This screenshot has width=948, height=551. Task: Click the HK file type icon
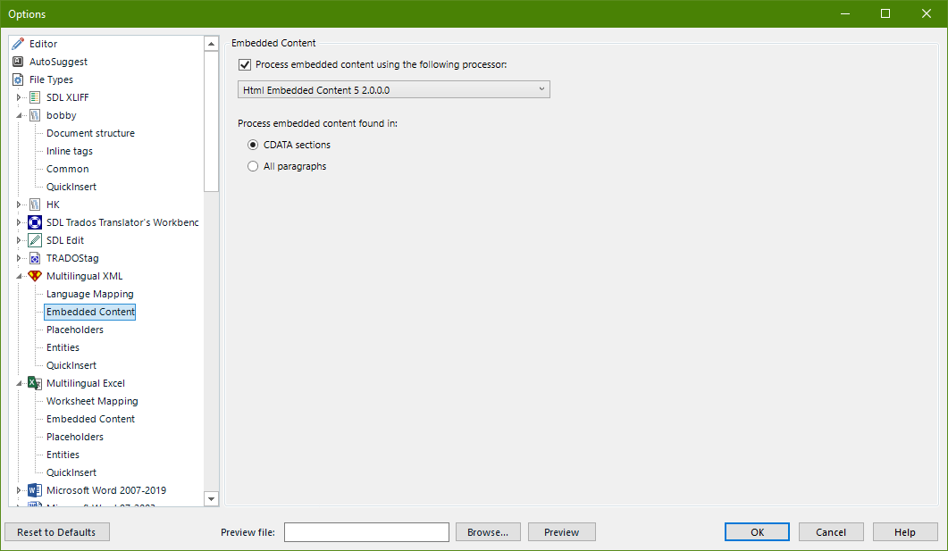pyautogui.click(x=35, y=205)
